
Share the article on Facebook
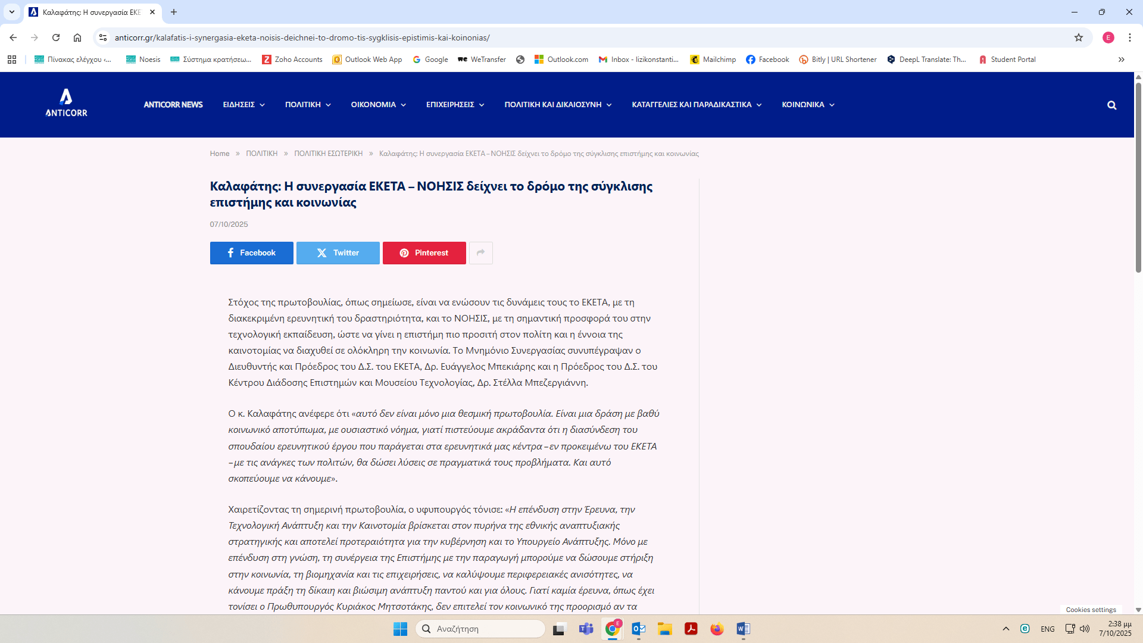click(251, 253)
